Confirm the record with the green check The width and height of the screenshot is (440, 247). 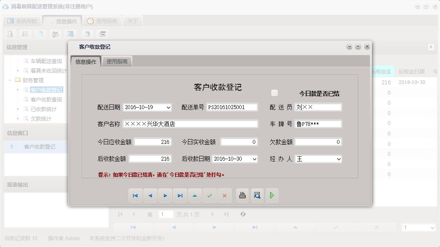click(x=210, y=195)
